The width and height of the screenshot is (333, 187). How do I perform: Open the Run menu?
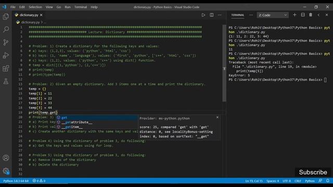coord(68,7)
